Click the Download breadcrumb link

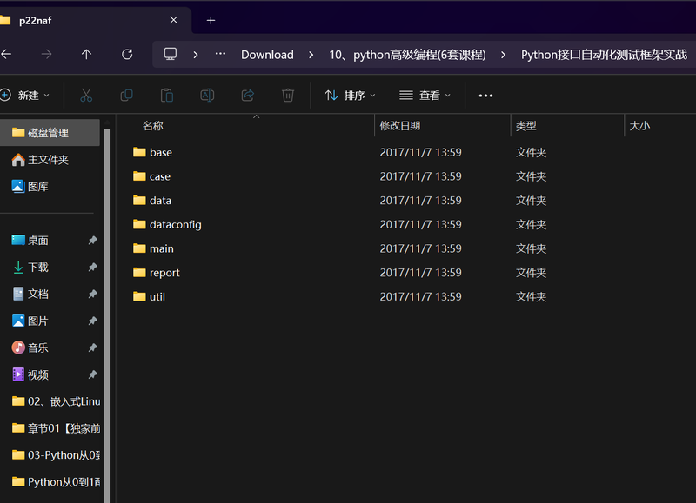coord(267,54)
